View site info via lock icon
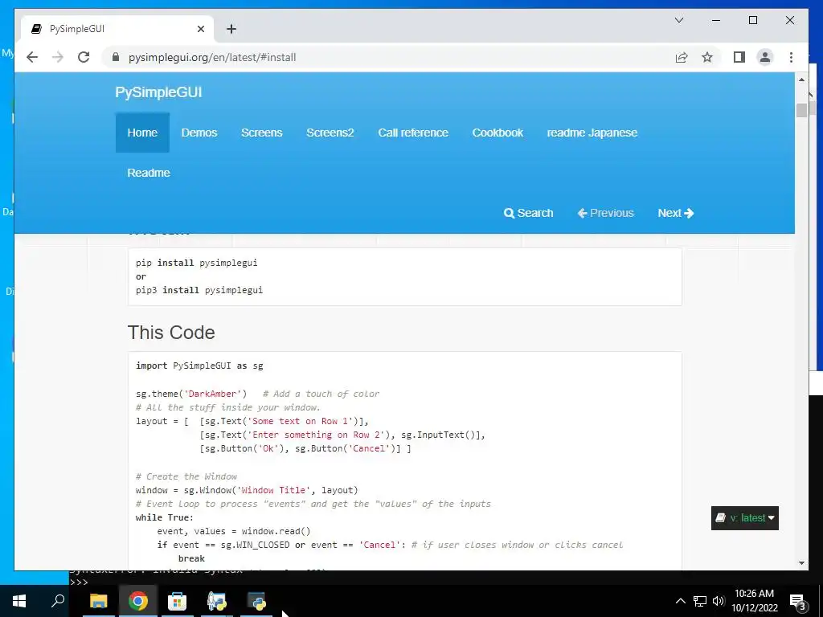The image size is (823, 617). [x=116, y=57]
